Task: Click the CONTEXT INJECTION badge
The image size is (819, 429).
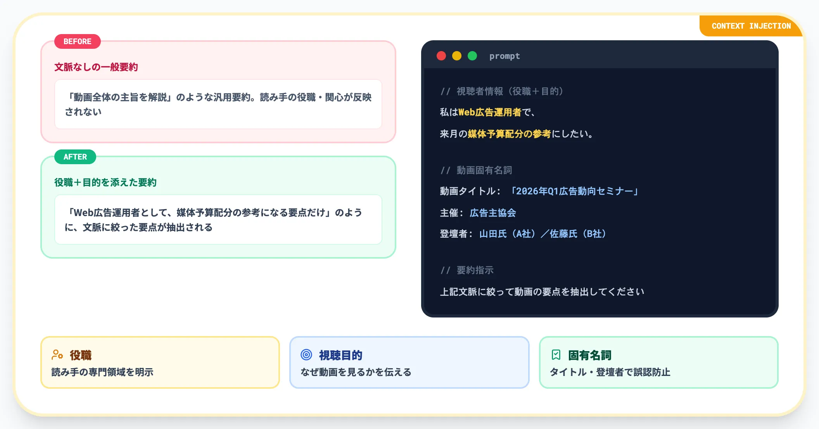Action: (751, 26)
